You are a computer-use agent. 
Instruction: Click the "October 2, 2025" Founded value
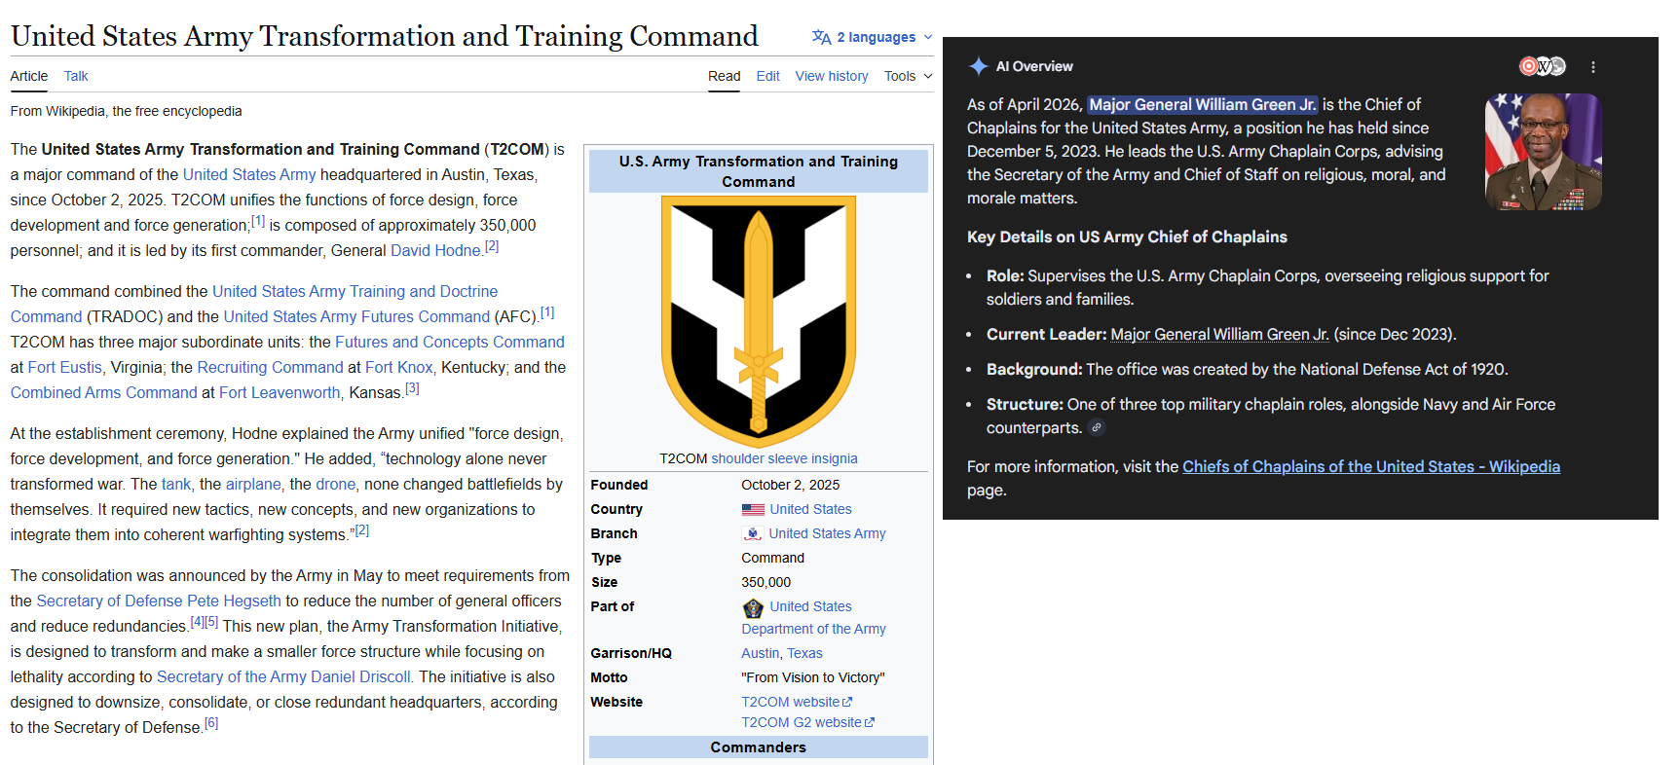[791, 485]
